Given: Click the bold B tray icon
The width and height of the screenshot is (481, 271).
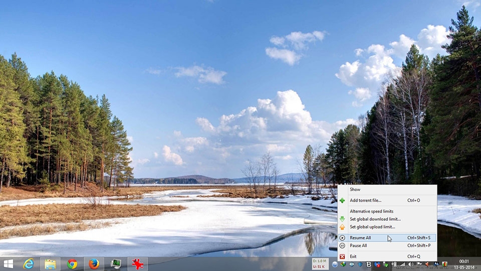Looking at the screenshot, I should tap(369, 264).
